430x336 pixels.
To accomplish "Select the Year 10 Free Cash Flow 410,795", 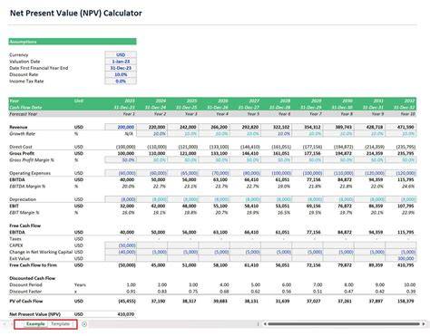I will (401, 265).
